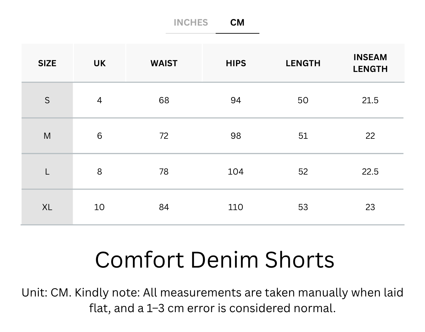Select the M size row label
The image size is (425, 332).
47,136
